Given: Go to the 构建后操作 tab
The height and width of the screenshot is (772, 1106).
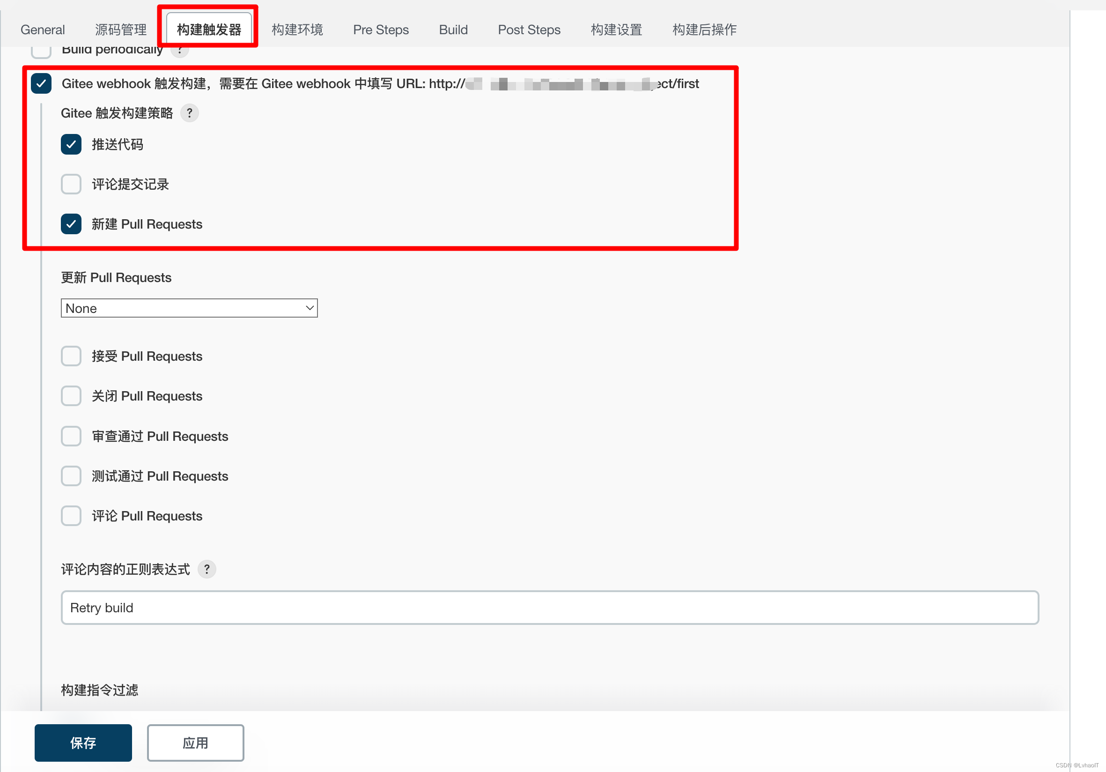Looking at the screenshot, I should [704, 30].
